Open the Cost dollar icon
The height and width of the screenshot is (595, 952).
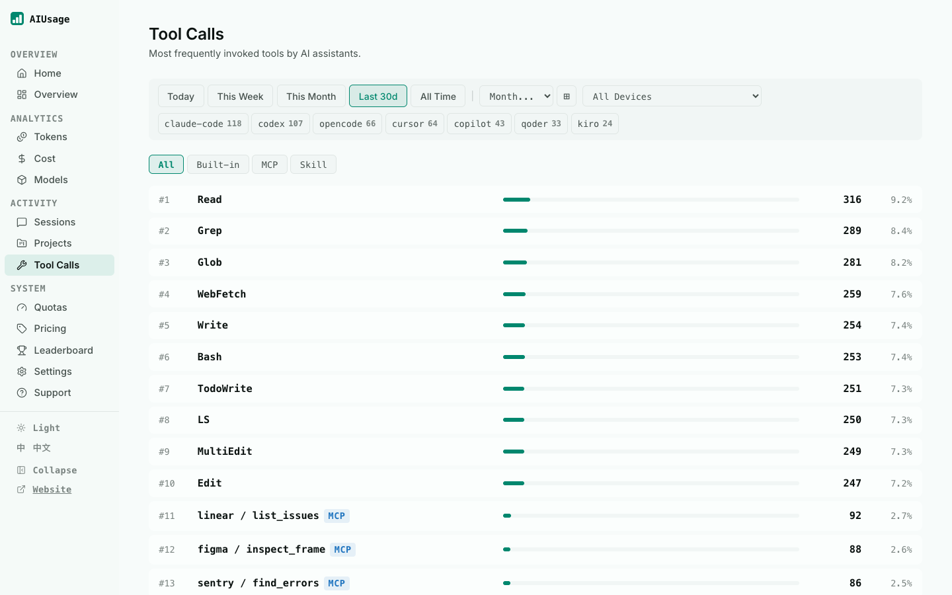(22, 159)
